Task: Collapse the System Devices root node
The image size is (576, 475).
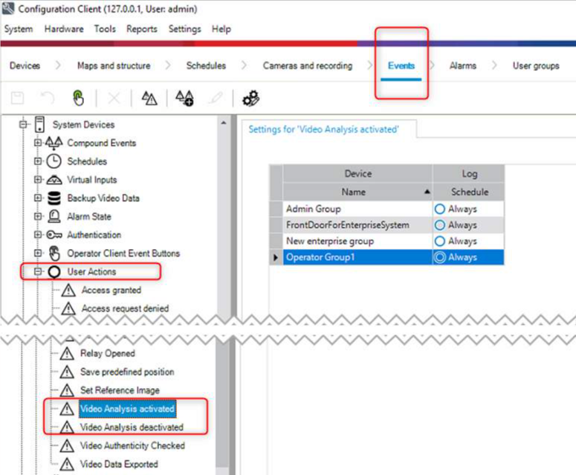Action: (x=23, y=125)
